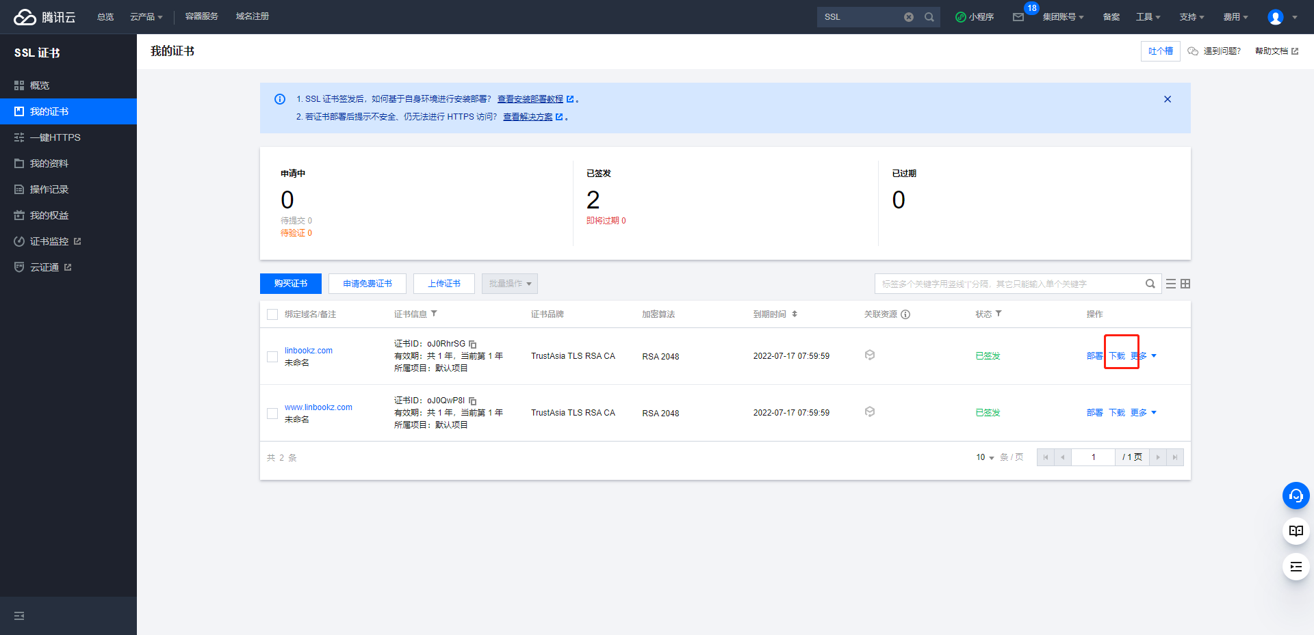Go to first page of table
The height and width of the screenshot is (635, 1314).
click(1046, 457)
